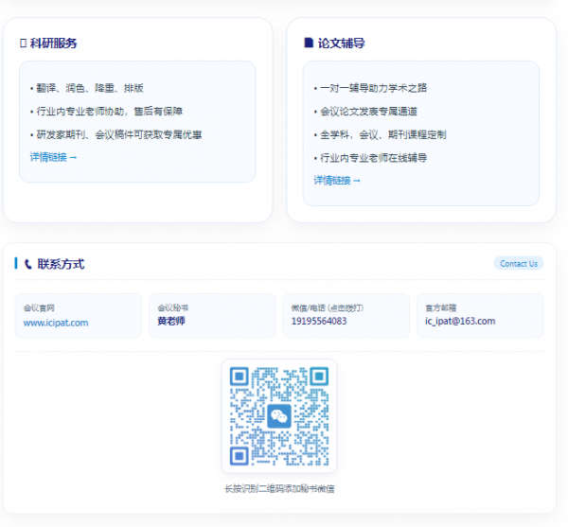
Task: Click 行业内专业老师协助，售后有保障 text
Action: pyautogui.click(x=106, y=111)
